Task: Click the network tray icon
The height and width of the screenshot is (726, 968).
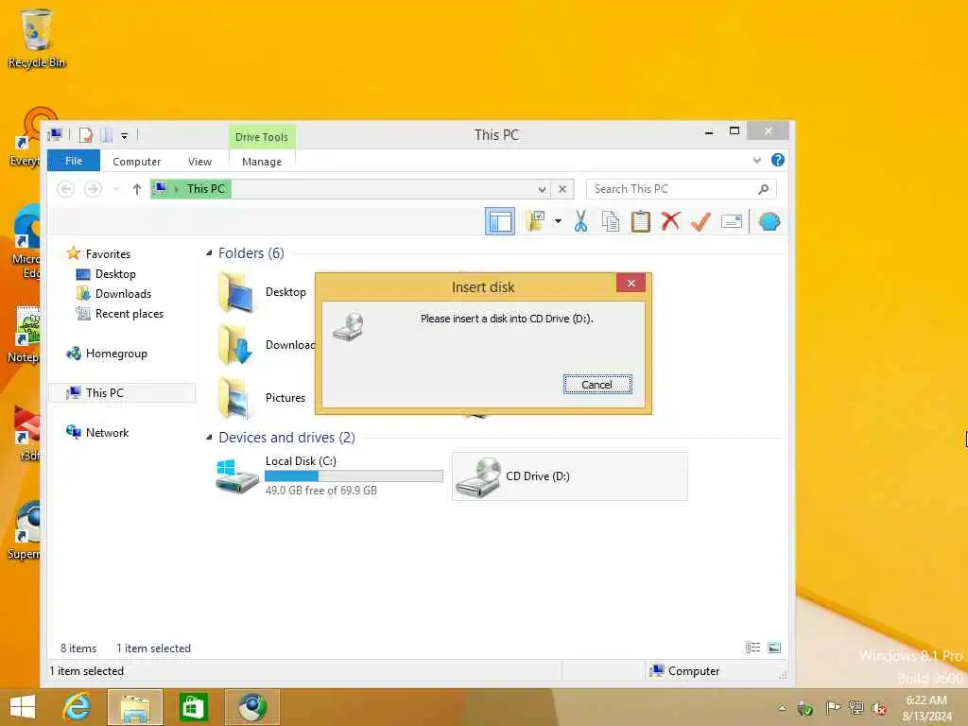Action: tap(856, 707)
